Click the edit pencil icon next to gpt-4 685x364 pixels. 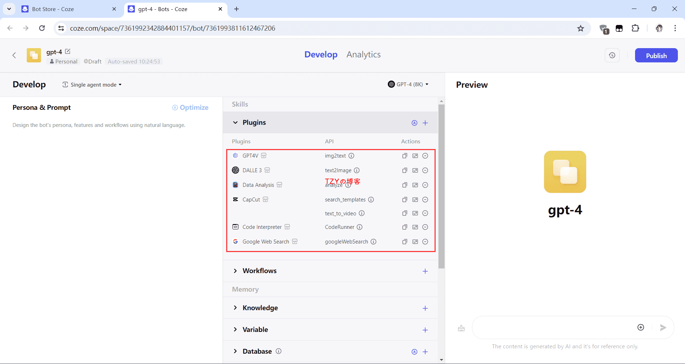pos(68,52)
